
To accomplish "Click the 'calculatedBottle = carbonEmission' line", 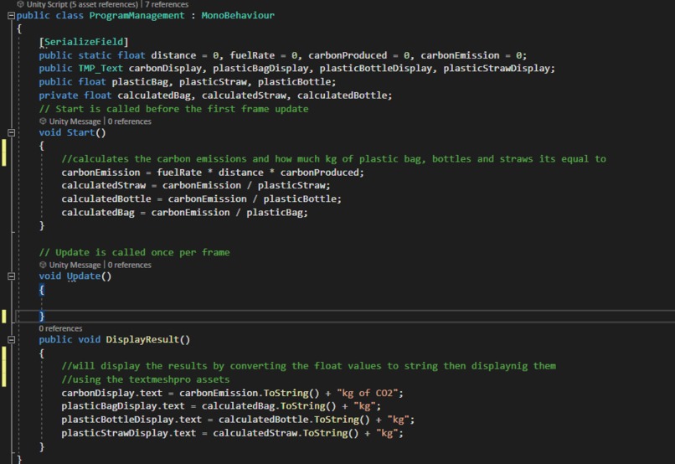I will click(202, 198).
